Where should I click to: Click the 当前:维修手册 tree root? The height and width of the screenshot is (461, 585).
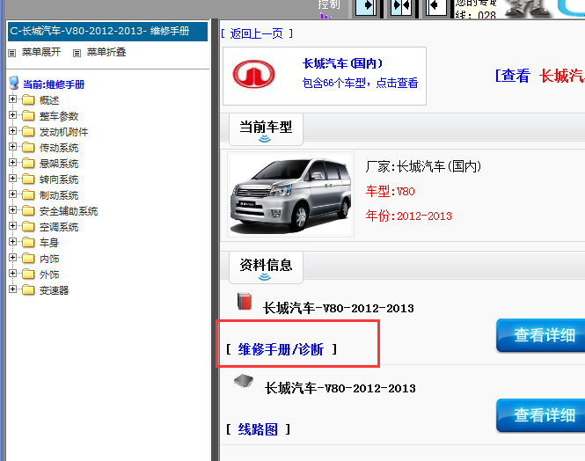point(54,84)
